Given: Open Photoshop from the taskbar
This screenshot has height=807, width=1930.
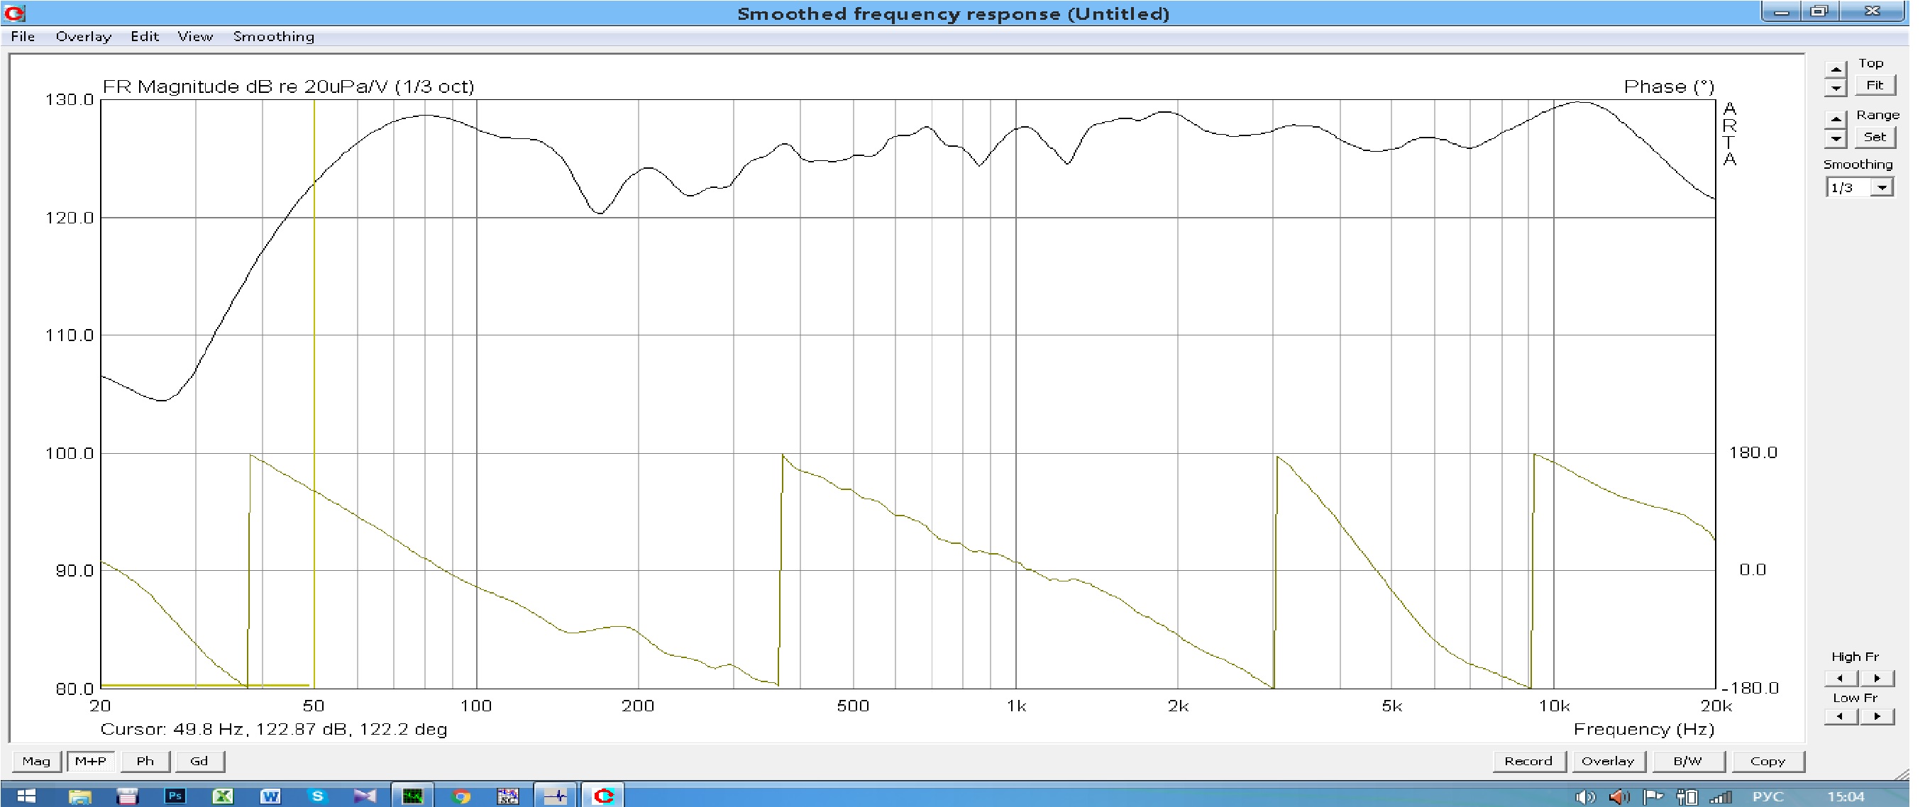Looking at the screenshot, I should click(175, 796).
